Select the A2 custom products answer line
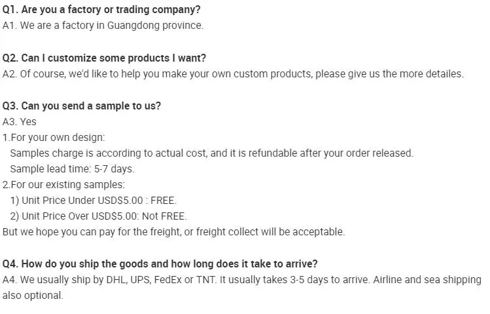Image resolution: width=490 pixels, height=314 pixels. point(232,73)
